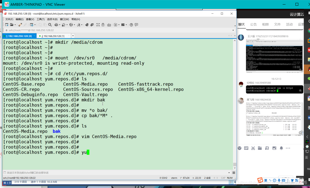Open the 查看(V) menu
The height and width of the screenshot is (188, 310).
(30, 19)
